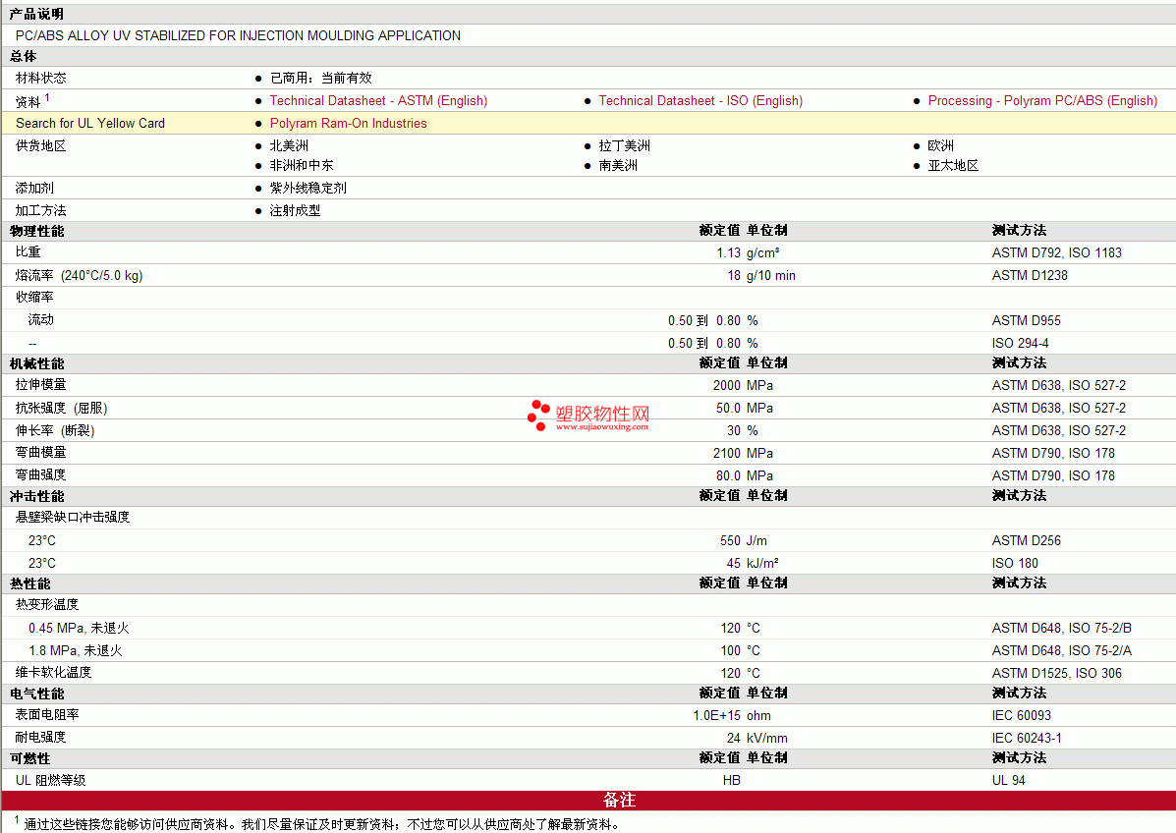Click ASTM D1238 test method
The image size is (1176, 833).
click(1030, 275)
